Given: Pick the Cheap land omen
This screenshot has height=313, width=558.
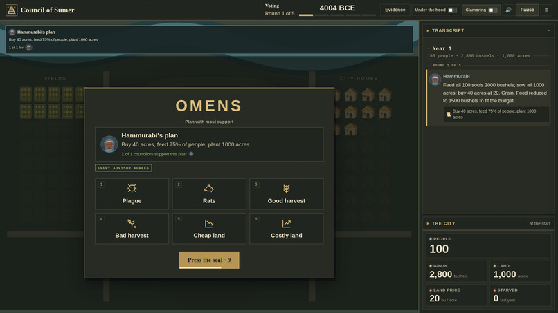Looking at the screenshot, I should coord(209,229).
